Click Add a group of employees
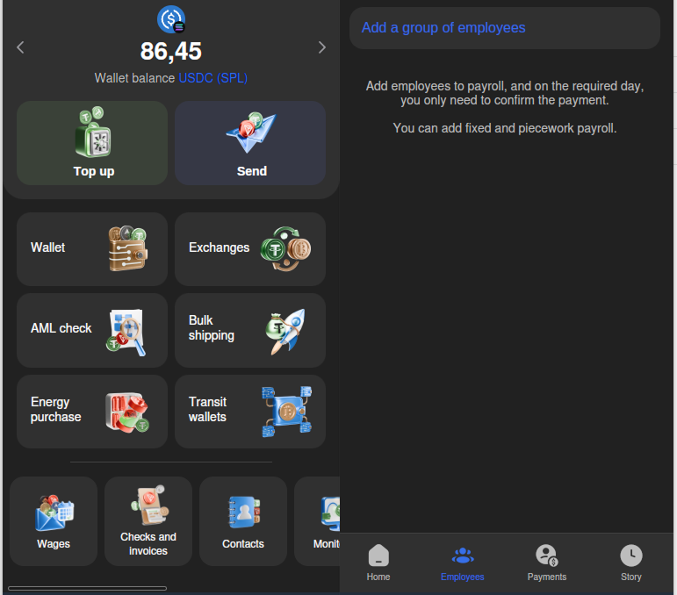677x595 pixels. point(443,28)
